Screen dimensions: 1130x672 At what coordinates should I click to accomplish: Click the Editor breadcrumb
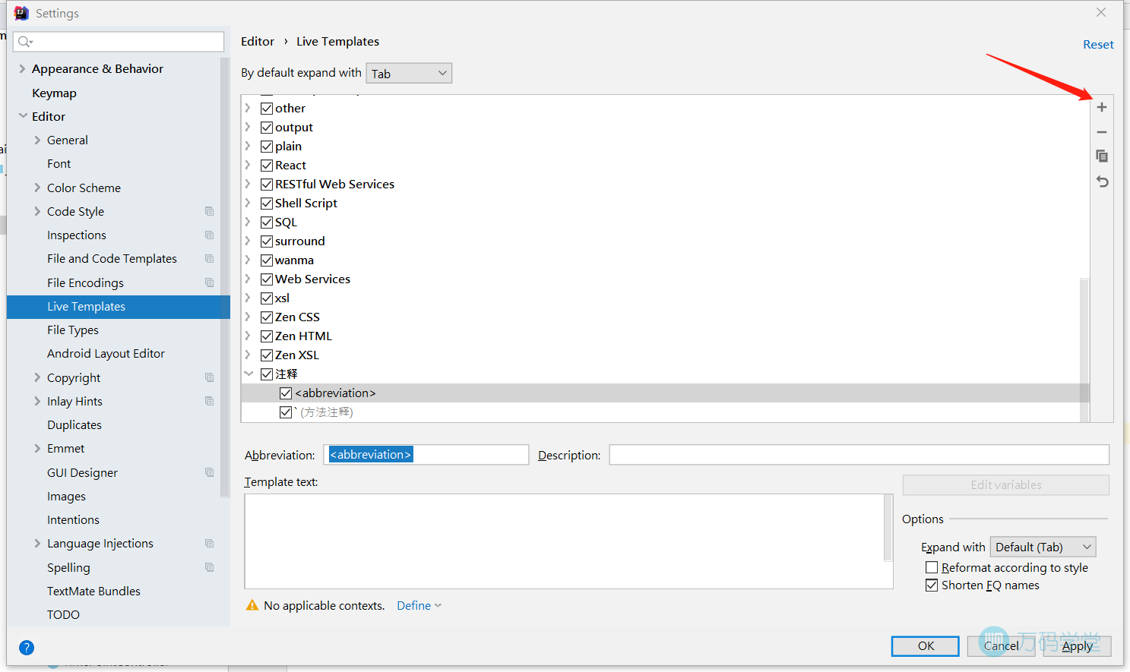tap(258, 42)
